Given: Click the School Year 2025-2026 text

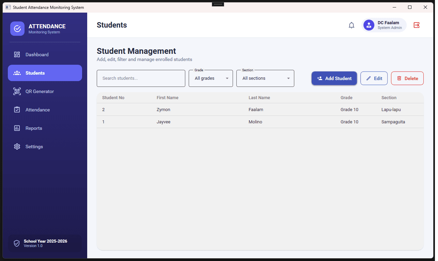Looking at the screenshot, I should [x=45, y=241].
